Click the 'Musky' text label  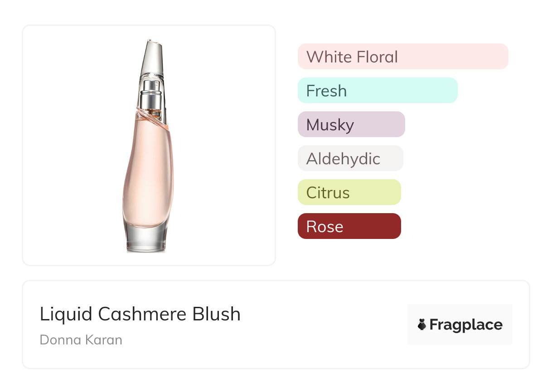click(x=330, y=125)
